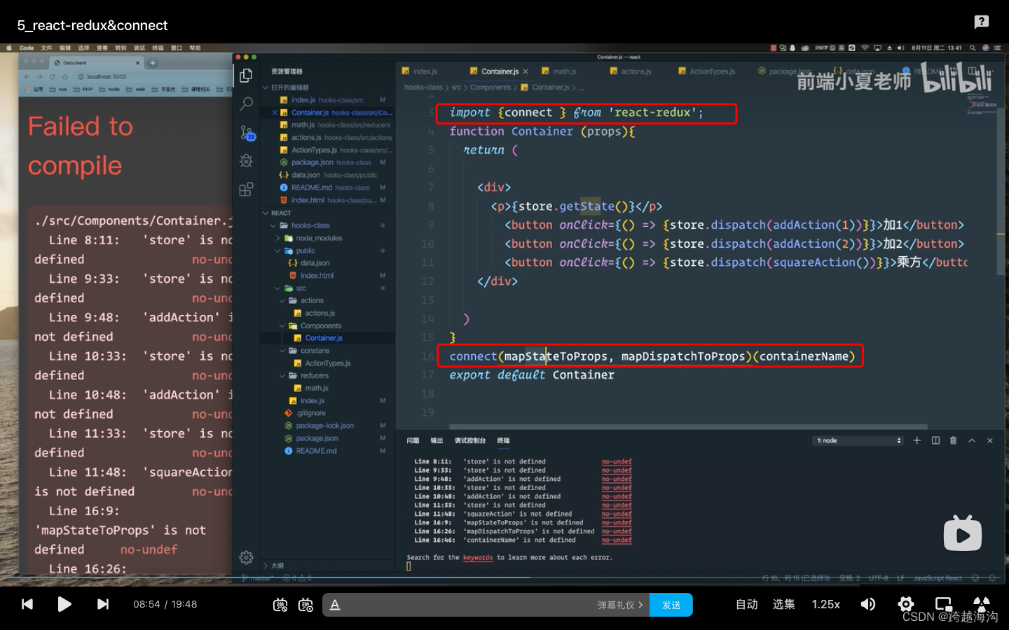Open 输出 output panel tab
1009x630 pixels.
click(x=437, y=440)
